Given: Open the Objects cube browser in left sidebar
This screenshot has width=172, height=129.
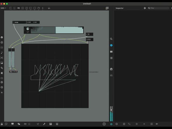Looking at the screenshot, I should [x=2, y=37].
